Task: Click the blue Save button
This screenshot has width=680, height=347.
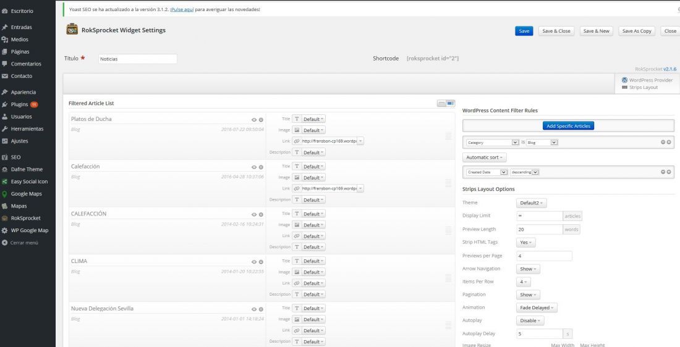Action: [524, 31]
